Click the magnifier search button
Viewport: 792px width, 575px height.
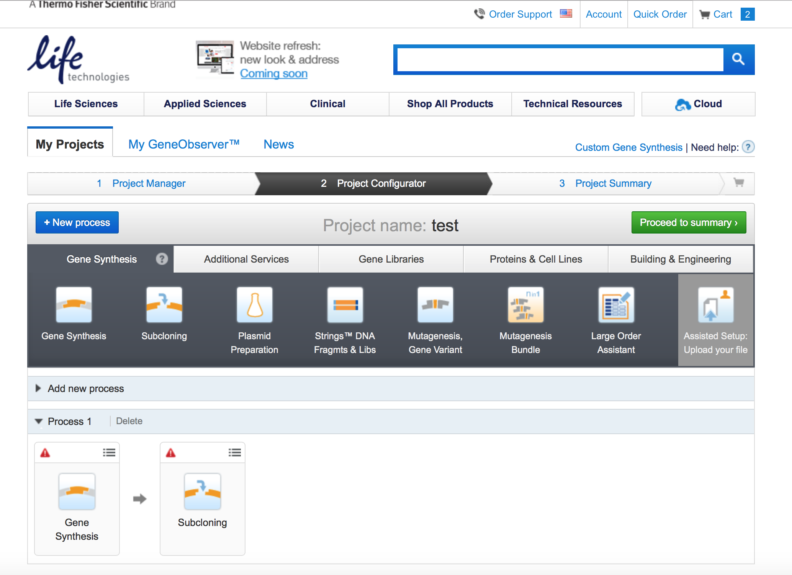pos(738,59)
